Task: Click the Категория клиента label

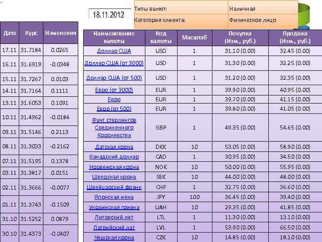Action: [x=160, y=20]
